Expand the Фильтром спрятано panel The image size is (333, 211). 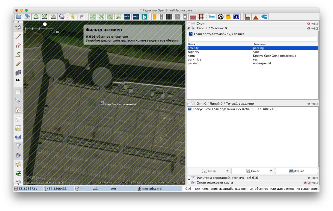189,178
